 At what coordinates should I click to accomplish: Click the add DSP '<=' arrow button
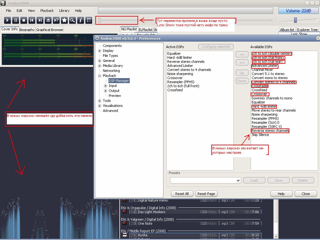[242, 54]
